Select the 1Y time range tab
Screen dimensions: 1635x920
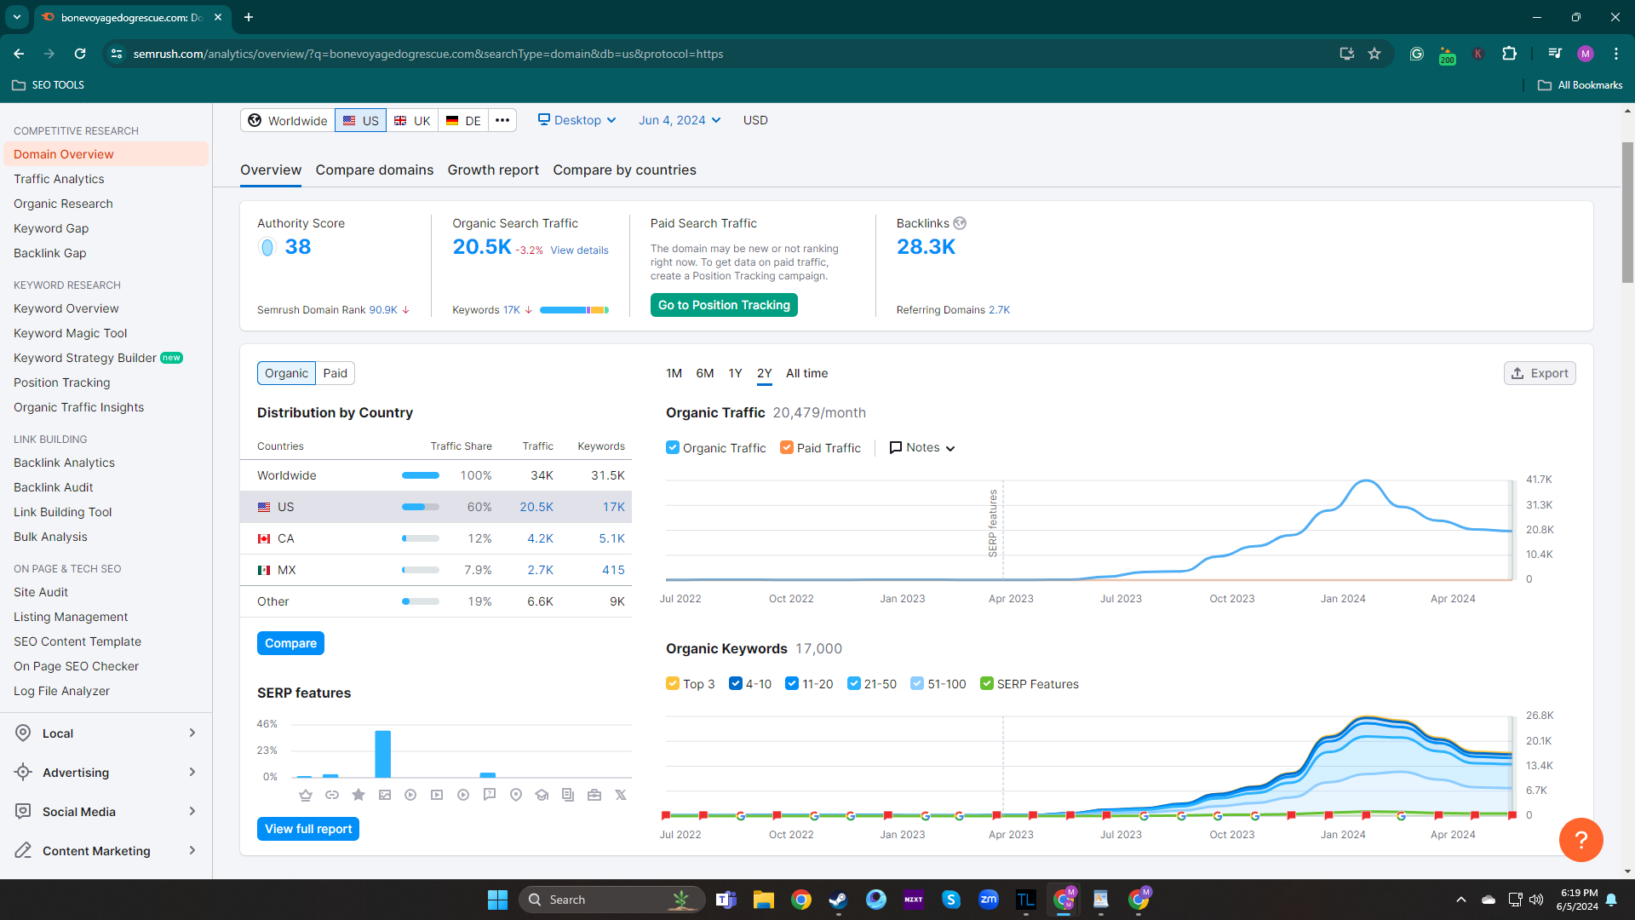735,373
